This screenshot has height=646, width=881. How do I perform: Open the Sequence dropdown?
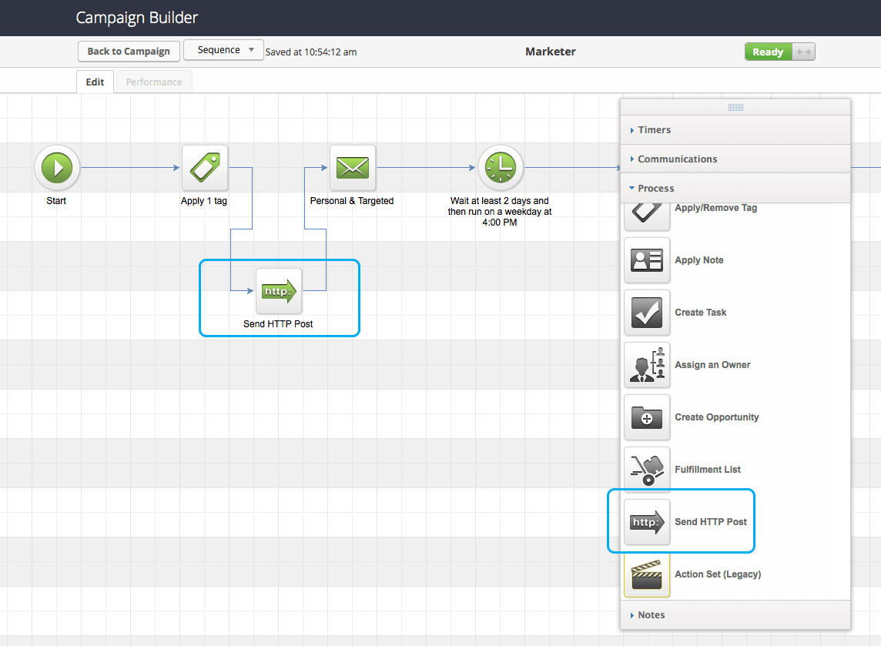pyautogui.click(x=223, y=50)
